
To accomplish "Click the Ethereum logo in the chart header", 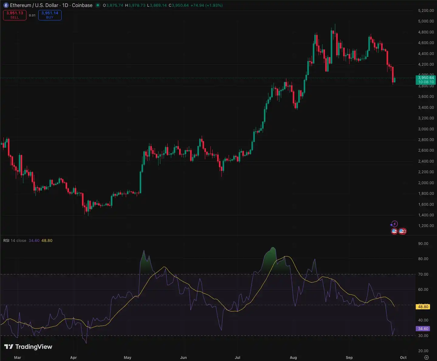I will point(6,5).
